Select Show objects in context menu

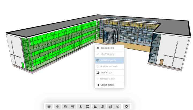click(x=107, y=54)
